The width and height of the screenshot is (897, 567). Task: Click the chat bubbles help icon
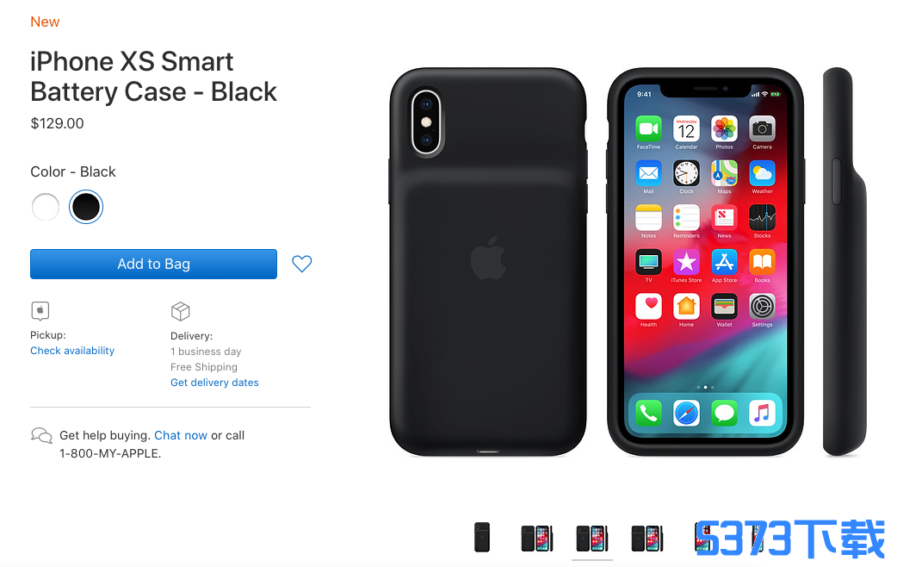tap(41, 436)
